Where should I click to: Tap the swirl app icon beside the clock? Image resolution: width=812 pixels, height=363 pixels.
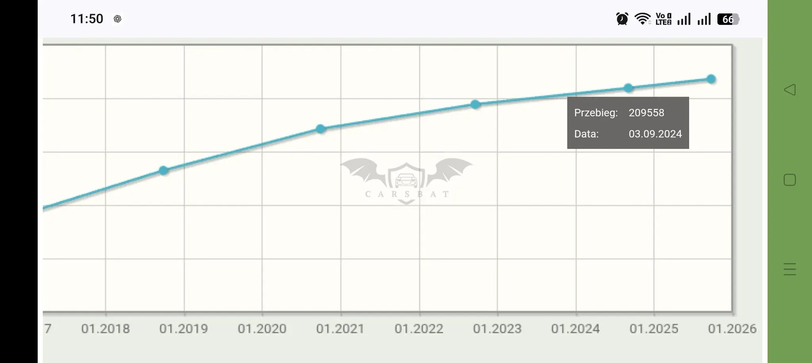point(117,19)
